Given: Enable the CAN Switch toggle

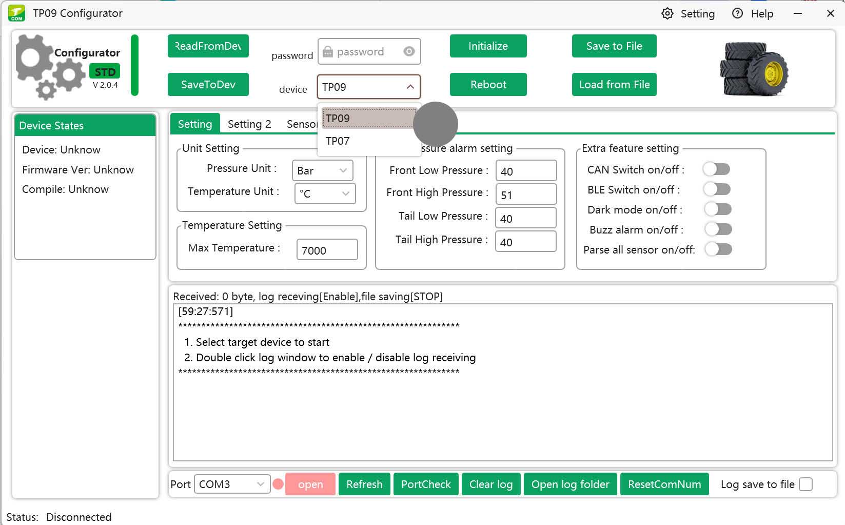Looking at the screenshot, I should (717, 169).
